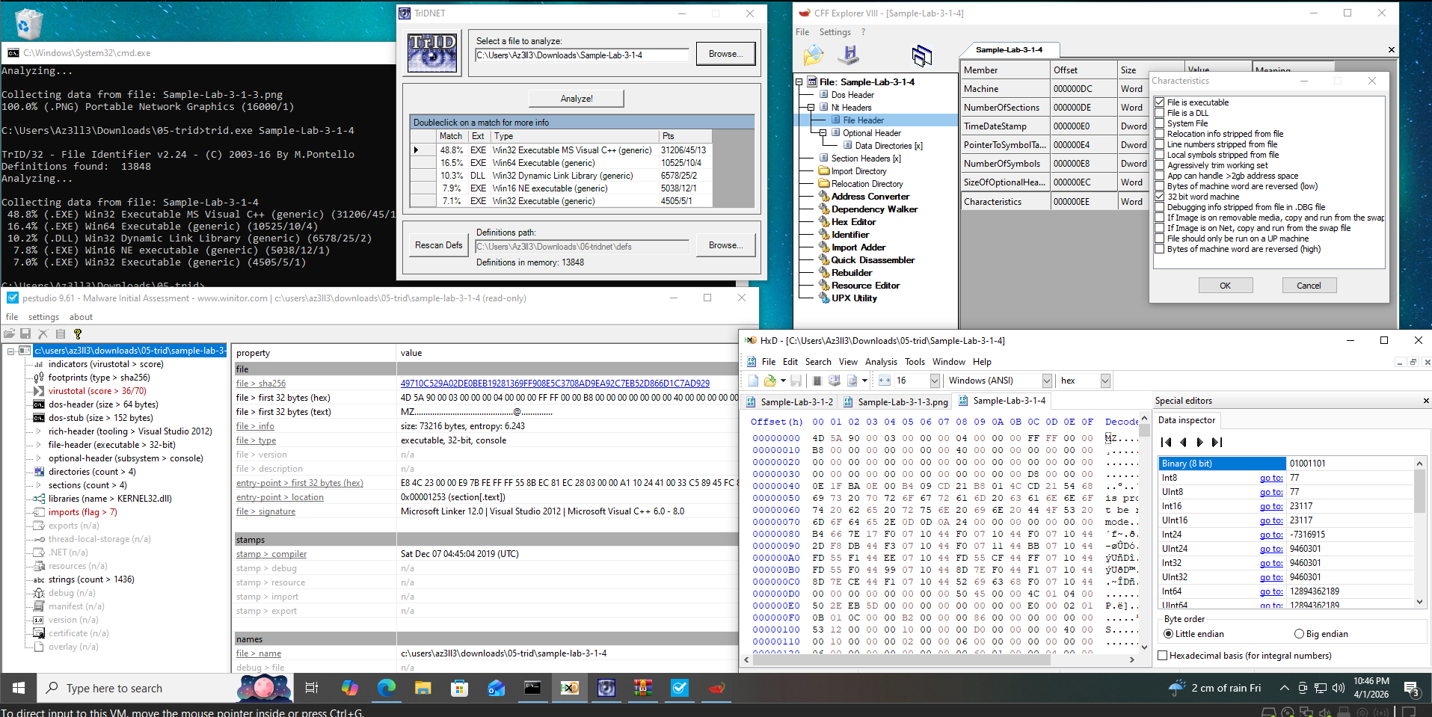Open the bytes-per-row dropdown showing 16
Viewport: 1432px width, 717px height.
pyautogui.click(x=935, y=381)
